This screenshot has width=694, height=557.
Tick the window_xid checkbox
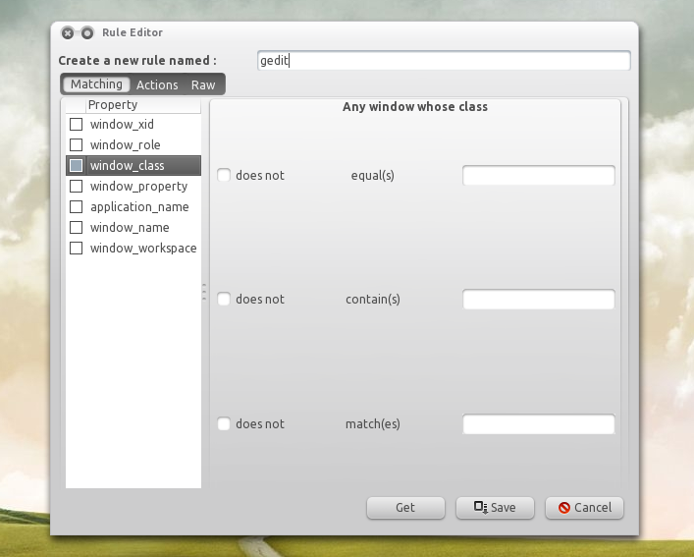coord(77,125)
